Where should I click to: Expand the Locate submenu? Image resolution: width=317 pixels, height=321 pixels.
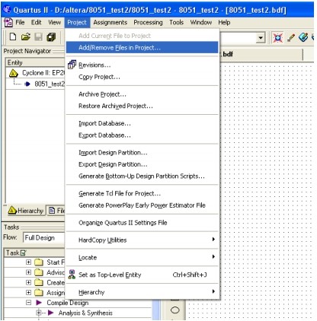pos(142,257)
